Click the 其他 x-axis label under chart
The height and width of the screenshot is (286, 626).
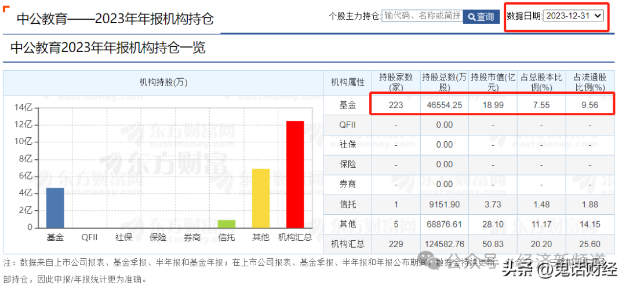tap(261, 237)
